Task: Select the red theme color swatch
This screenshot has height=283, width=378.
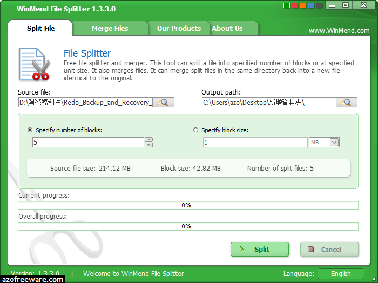Action: coord(295,5)
